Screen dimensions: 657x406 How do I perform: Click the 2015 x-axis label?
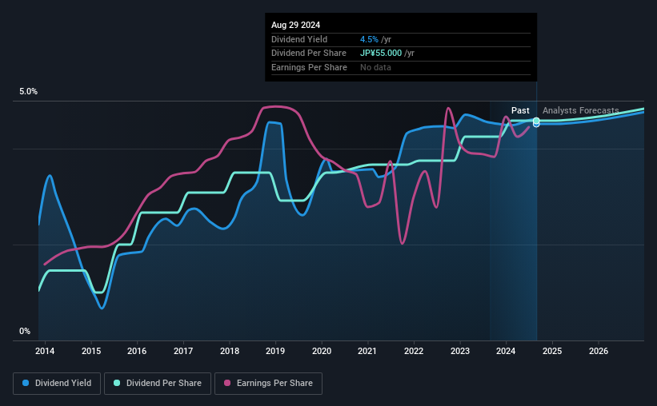91,351
